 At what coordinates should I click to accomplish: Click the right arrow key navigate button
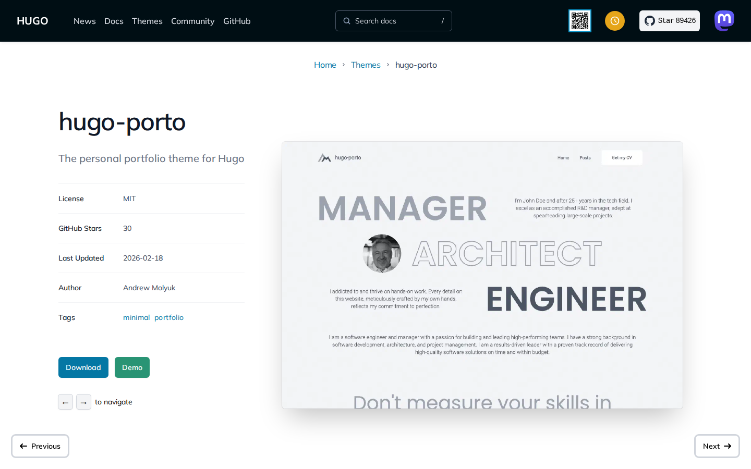pos(83,402)
